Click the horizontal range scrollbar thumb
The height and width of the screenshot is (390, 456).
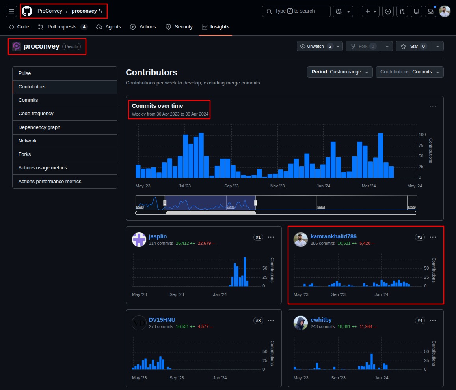[210, 213]
